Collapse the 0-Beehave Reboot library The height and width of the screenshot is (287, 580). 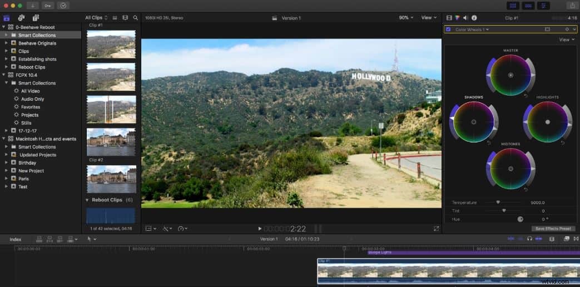click(x=4, y=27)
